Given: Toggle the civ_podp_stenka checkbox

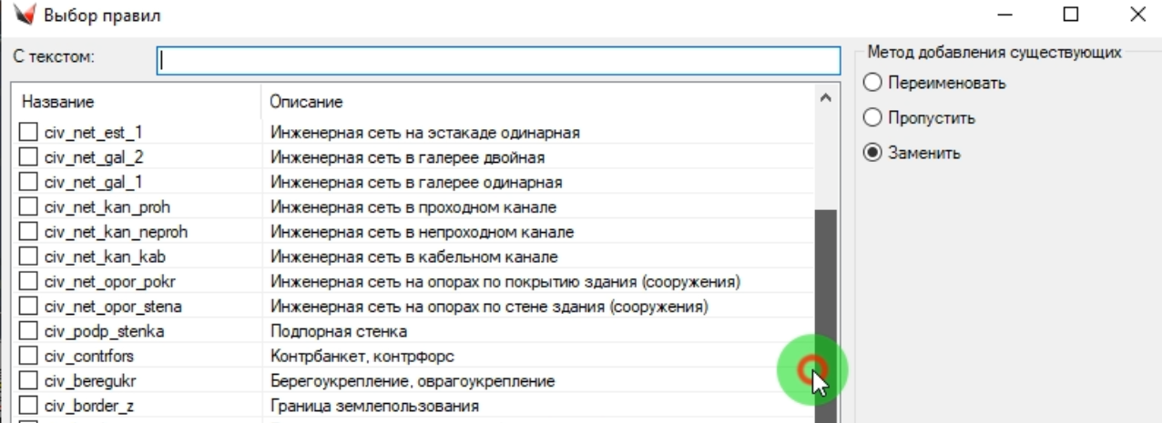Looking at the screenshot, I should coord(29,331).
